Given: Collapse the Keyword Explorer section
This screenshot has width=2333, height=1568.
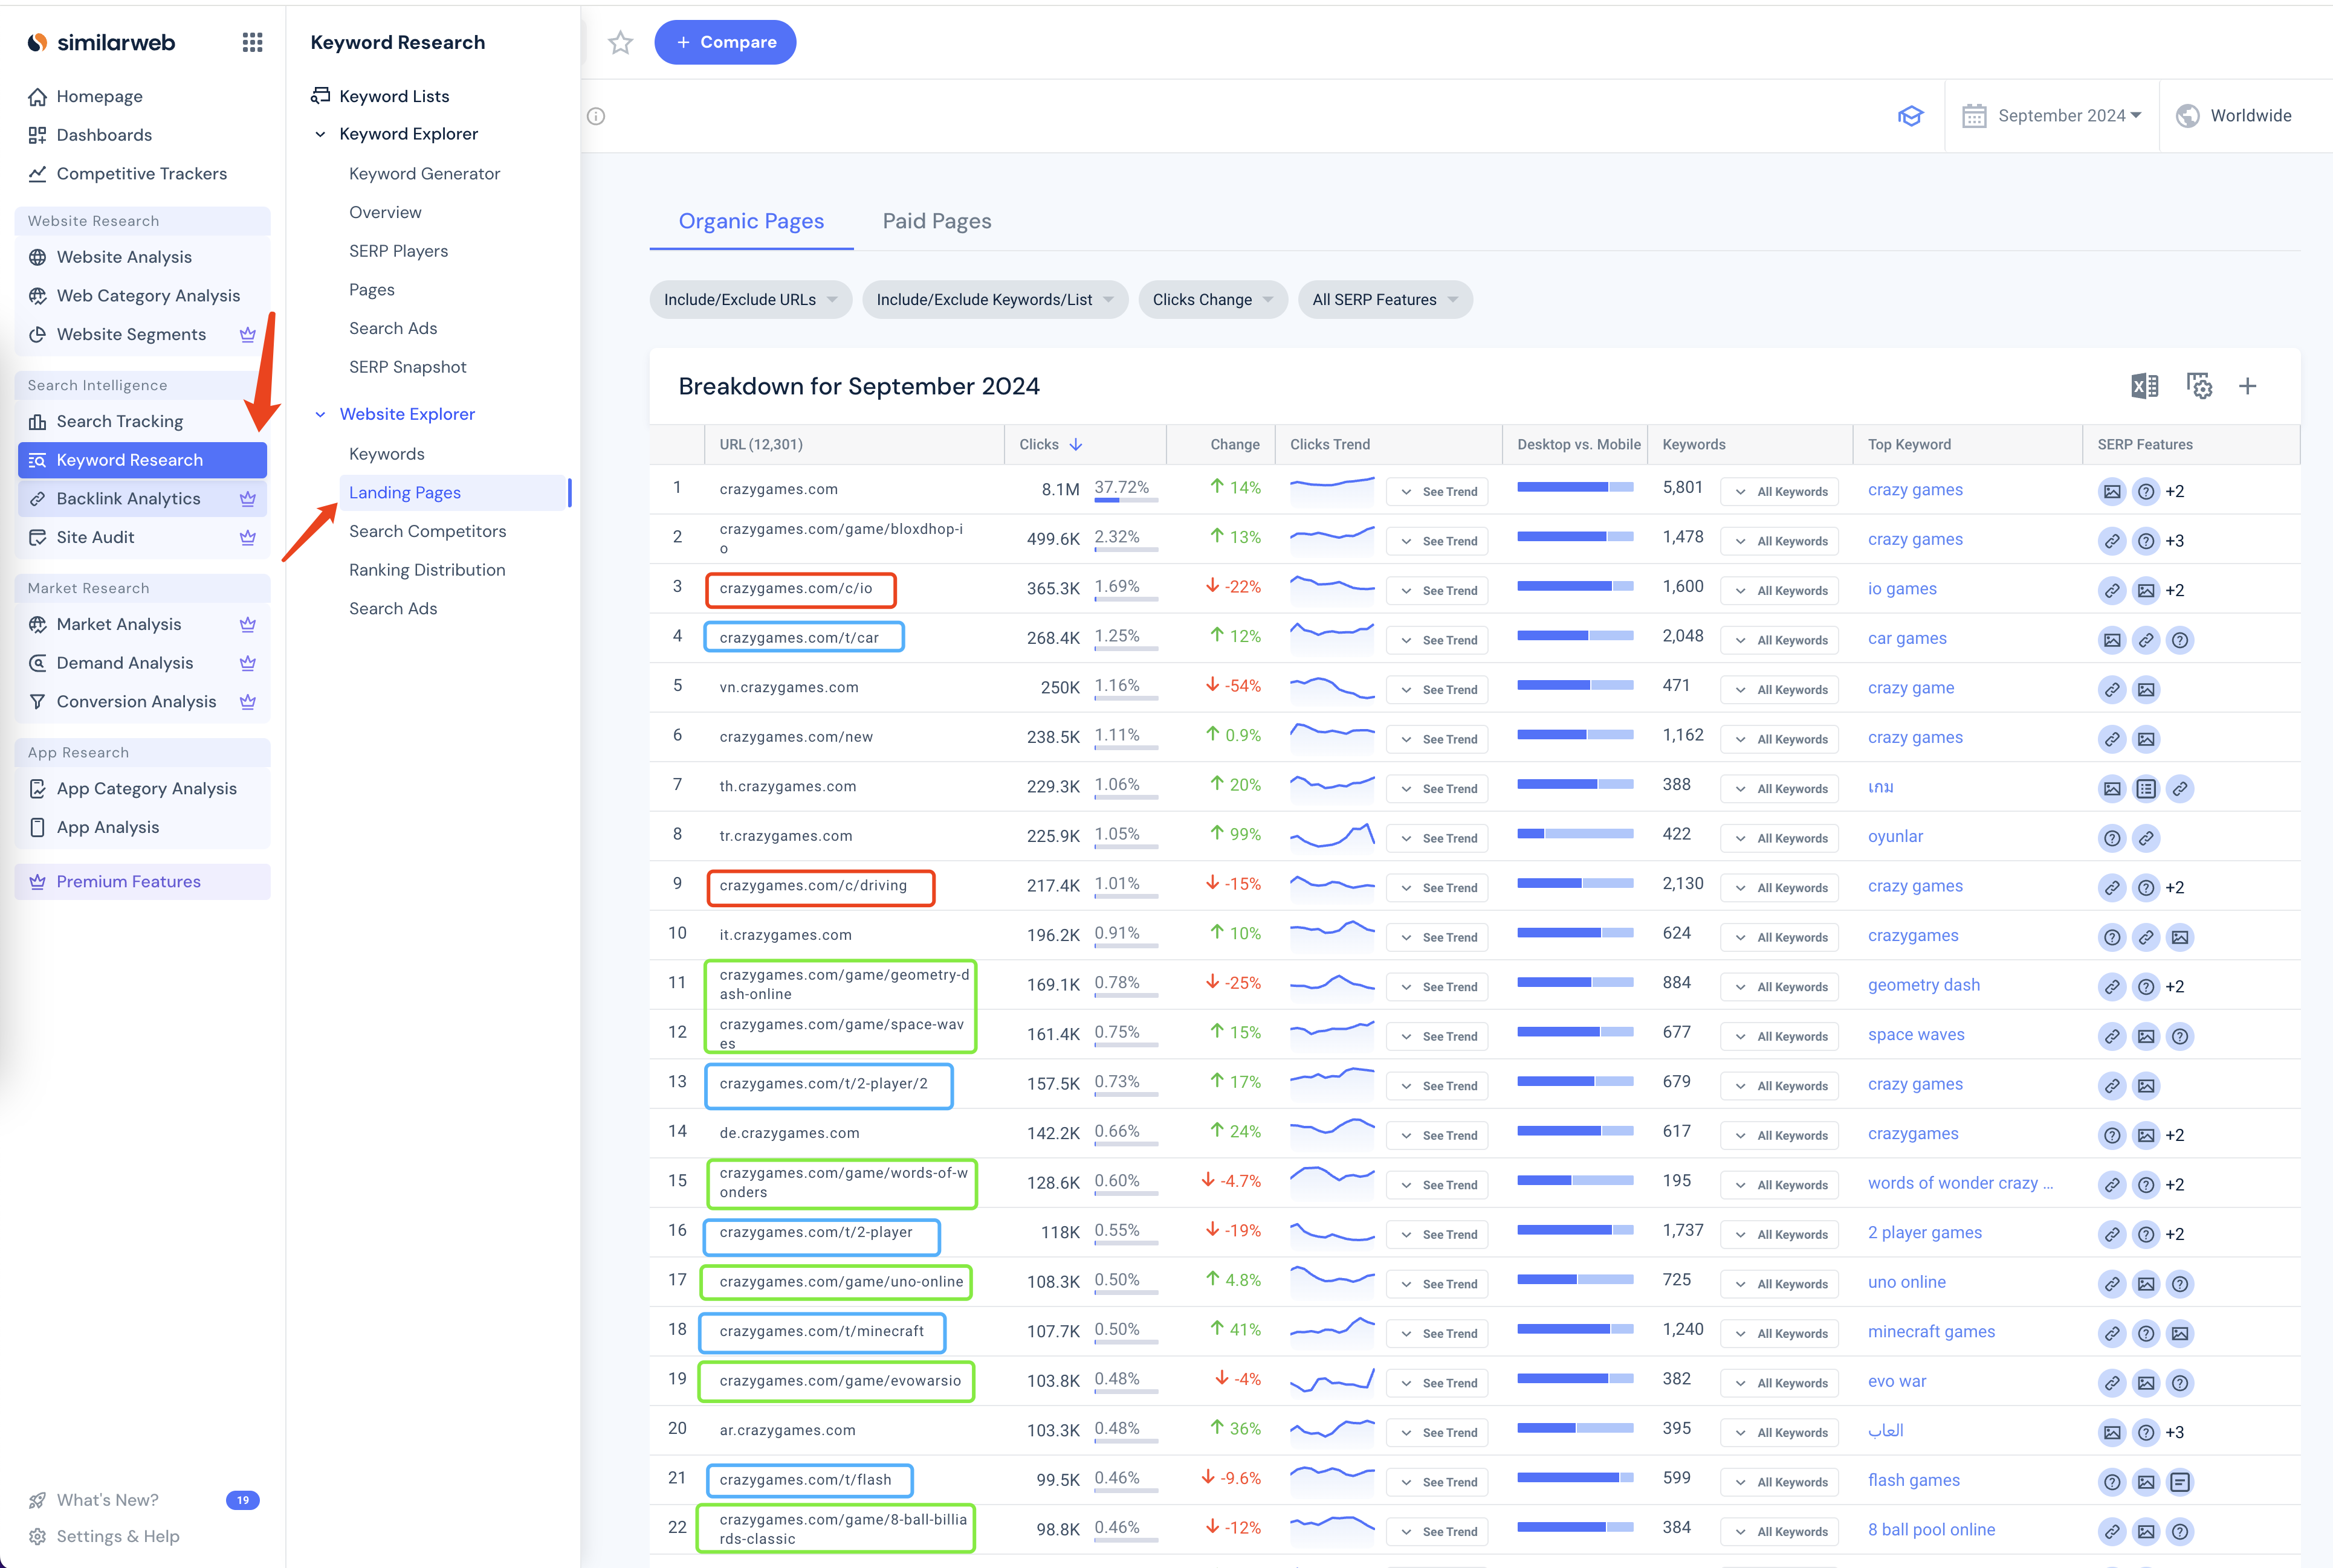Looking at the screenshot, I should click(x=320, y=134).
